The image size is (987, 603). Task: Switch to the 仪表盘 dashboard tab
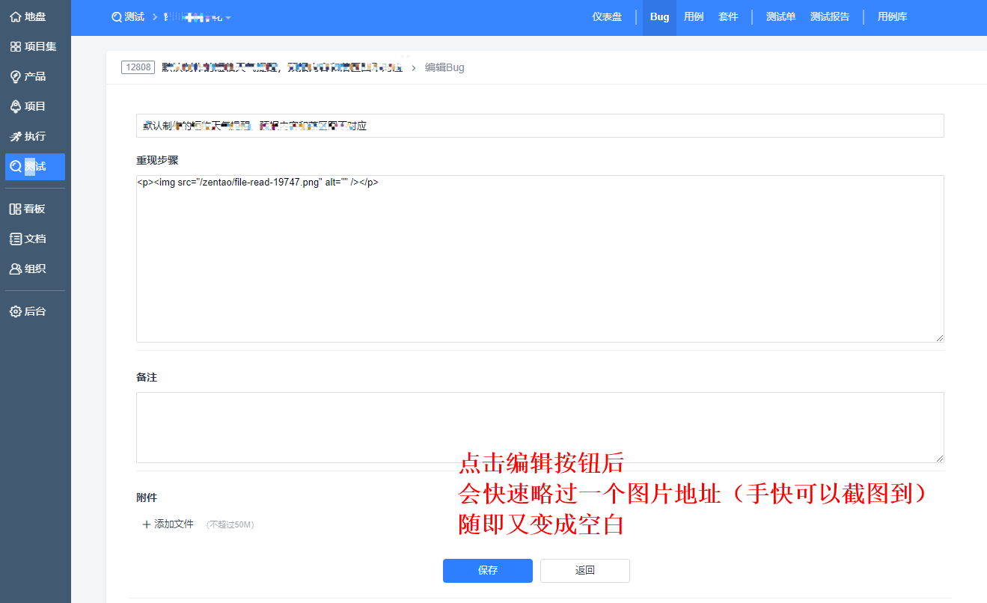607,16
